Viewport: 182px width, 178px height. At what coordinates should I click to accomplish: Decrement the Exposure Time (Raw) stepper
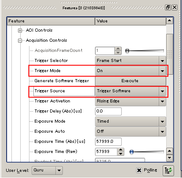coord(120,154)
